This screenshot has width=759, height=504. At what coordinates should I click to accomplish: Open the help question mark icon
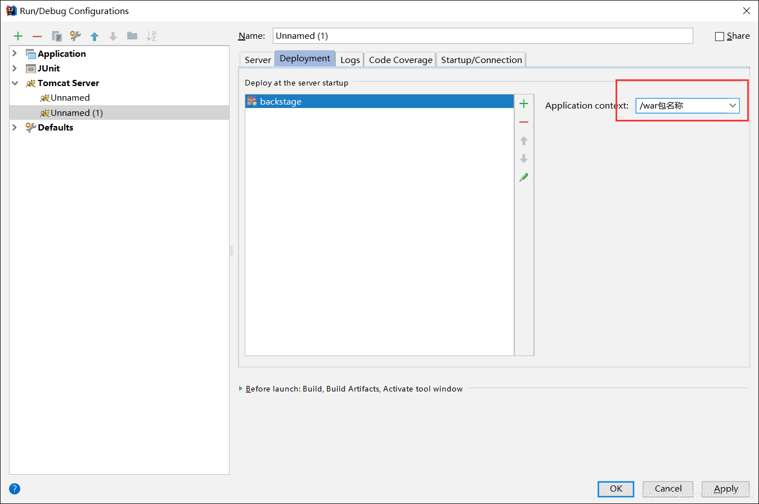[15, 488]
